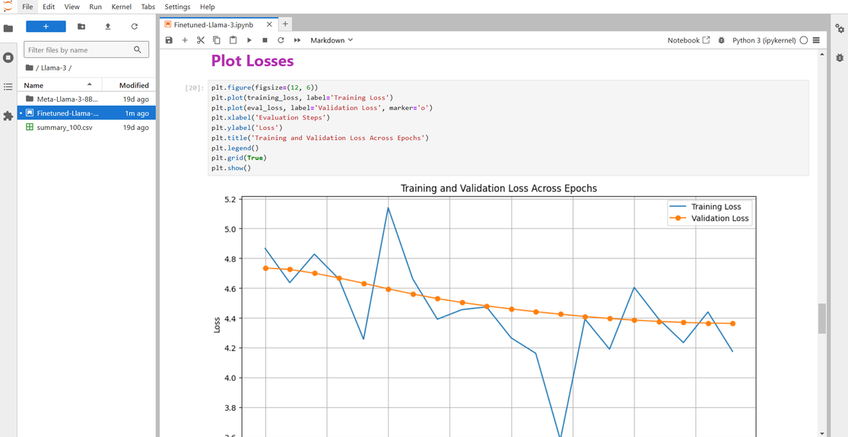Screen dimensions: 848x437
Task: Paste cell from clipboard
Action: [233, 40]
